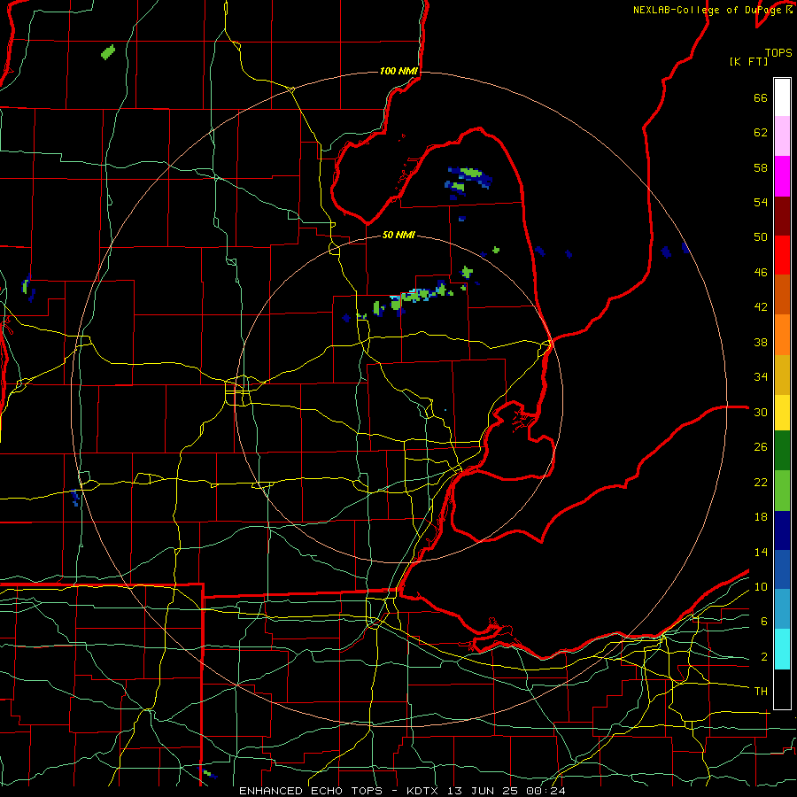797x797 pixels.
Task: Click the TH legend label
Action: [x=761, y=692]
